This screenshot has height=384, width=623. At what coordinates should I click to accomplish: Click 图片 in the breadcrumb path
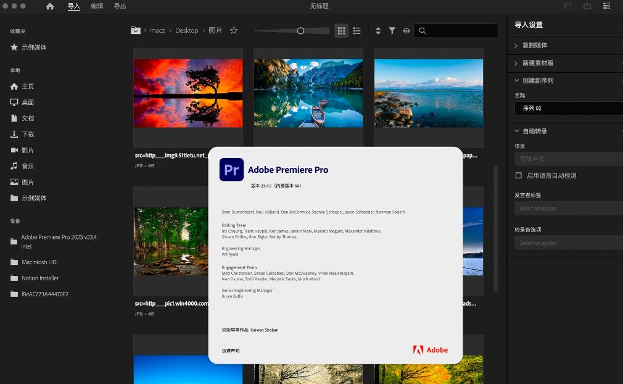[215, 30]
